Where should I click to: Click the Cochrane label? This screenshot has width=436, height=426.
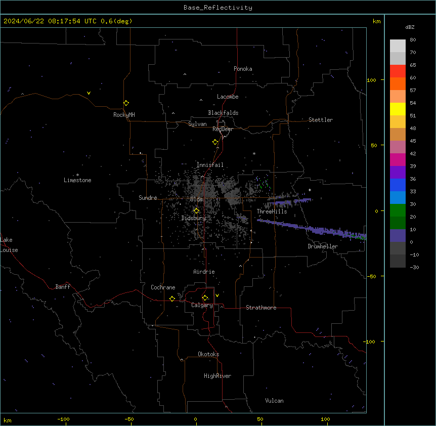point(163,287)
